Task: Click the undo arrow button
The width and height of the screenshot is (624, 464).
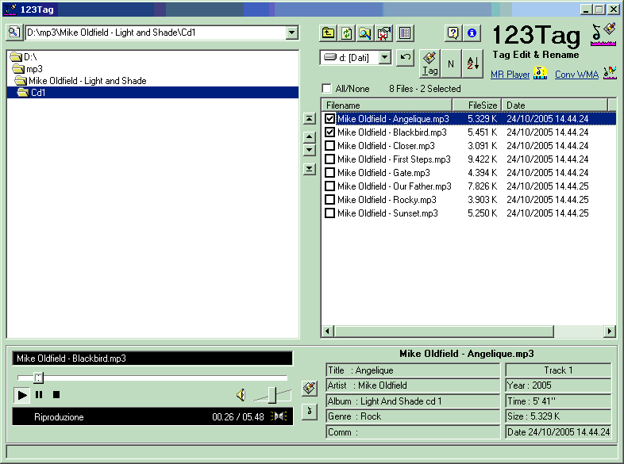Action: [x=406, y=57]
